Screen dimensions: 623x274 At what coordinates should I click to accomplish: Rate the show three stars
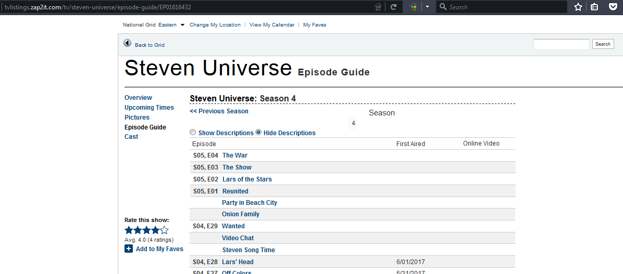146,230
